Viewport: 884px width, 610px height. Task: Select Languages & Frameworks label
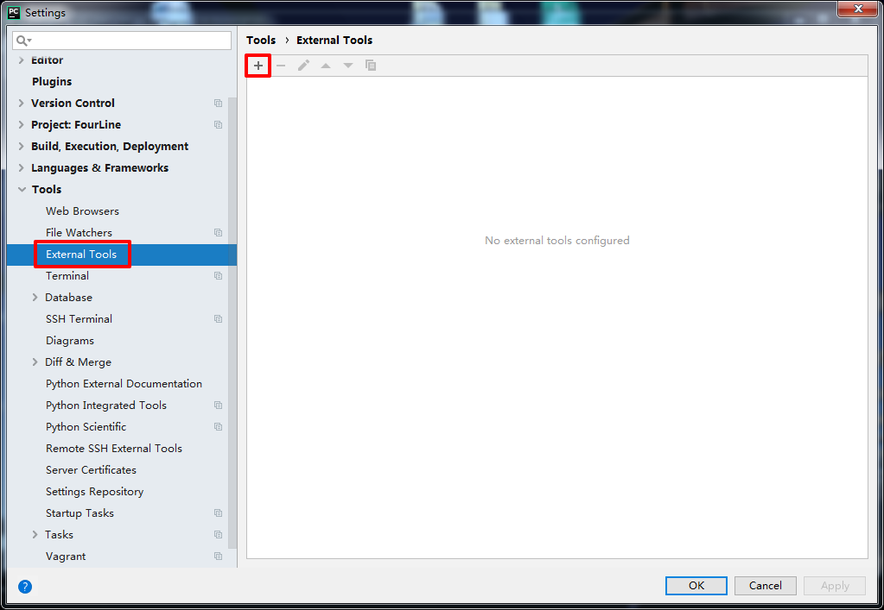point(99,167)
